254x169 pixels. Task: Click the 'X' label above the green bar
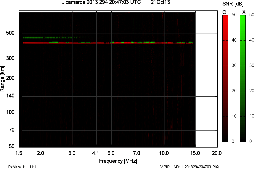(244, 12)
